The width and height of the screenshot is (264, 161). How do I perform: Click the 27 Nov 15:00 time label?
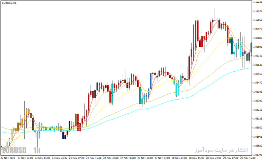pos(145,158)
